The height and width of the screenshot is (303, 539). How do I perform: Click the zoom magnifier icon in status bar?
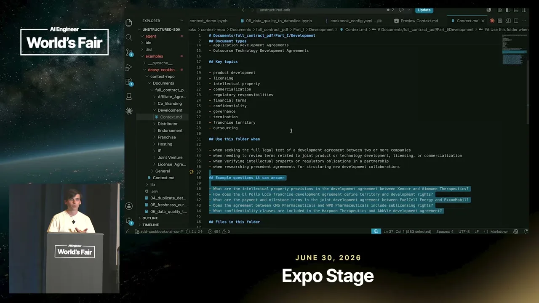pyautogui.click(x=376, y=231)
